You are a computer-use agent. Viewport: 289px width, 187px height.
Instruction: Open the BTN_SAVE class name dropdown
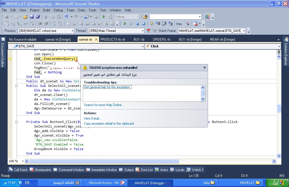coord(142,46)
